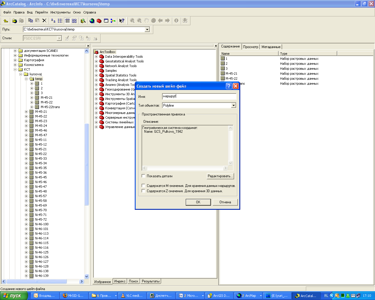This screenshot has width=375, height=300.
Task: Click the Delete (X) toolbar icon
Action: pos(44,21)
